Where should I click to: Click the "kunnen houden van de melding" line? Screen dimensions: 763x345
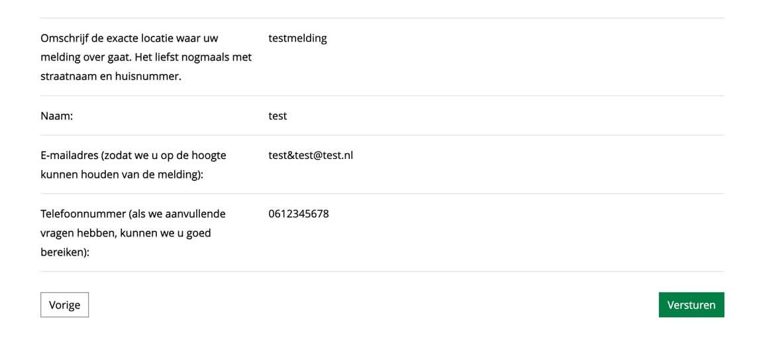(113, 174)
